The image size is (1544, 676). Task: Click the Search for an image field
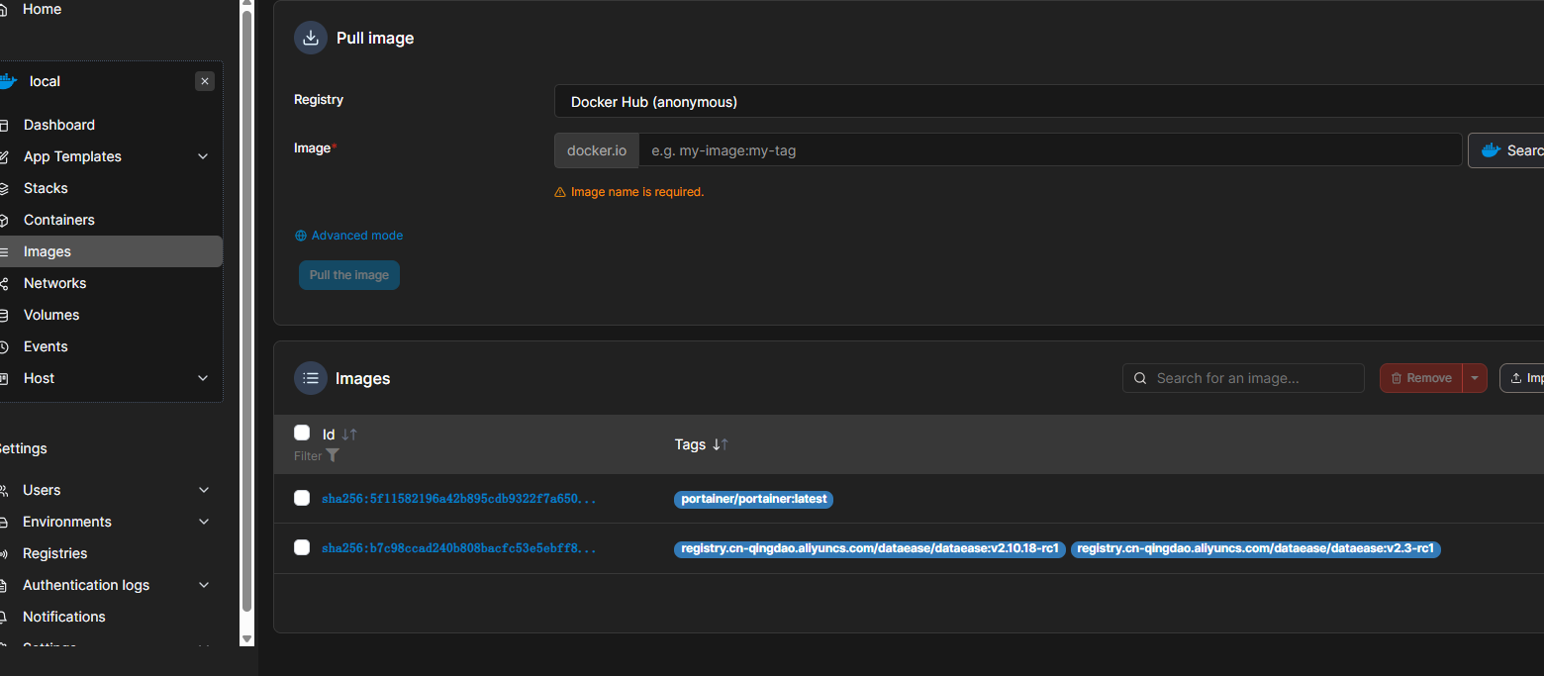(1253, 378)
